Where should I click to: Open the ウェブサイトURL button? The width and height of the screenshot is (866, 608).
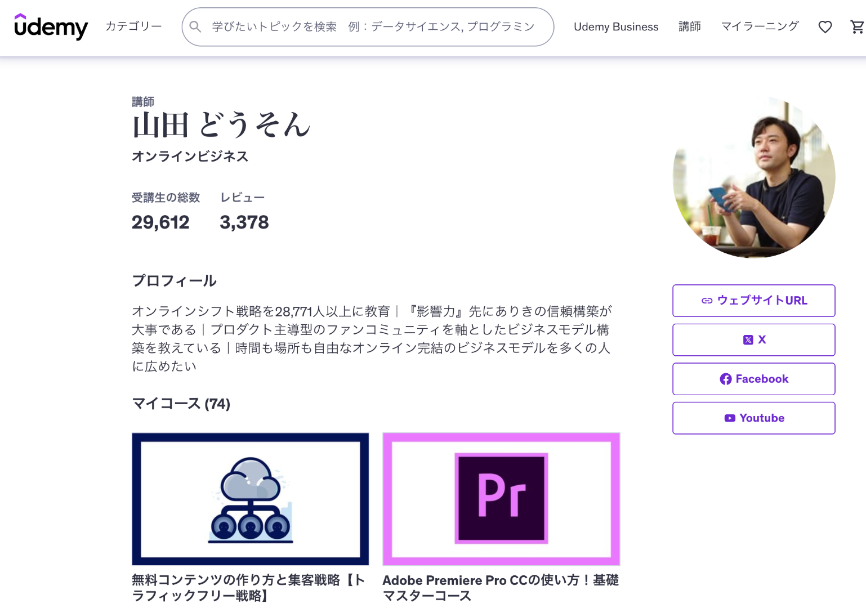[754, 301]
